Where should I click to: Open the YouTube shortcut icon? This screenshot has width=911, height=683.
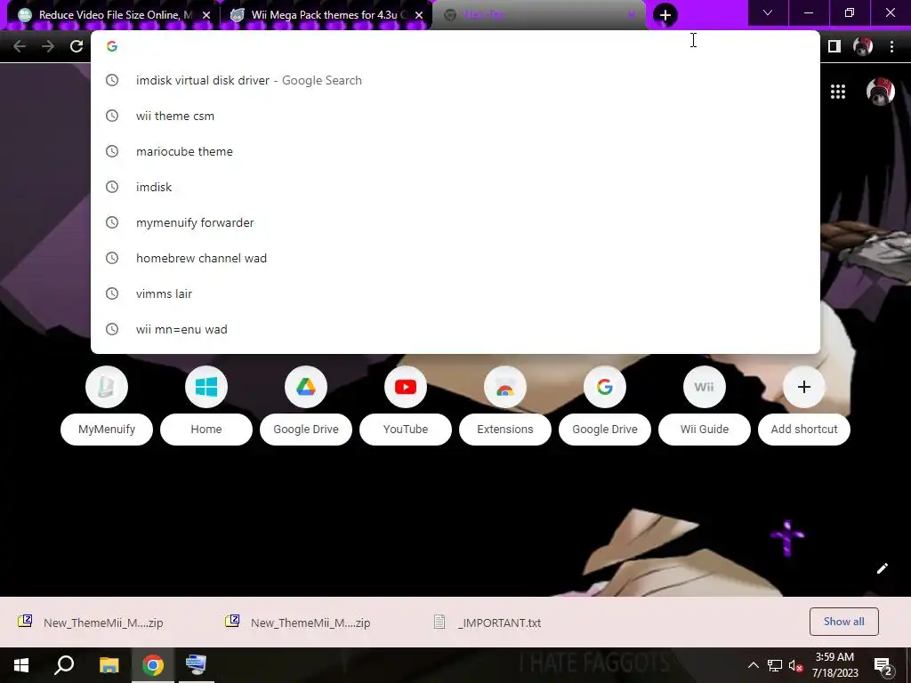[406, 387]
